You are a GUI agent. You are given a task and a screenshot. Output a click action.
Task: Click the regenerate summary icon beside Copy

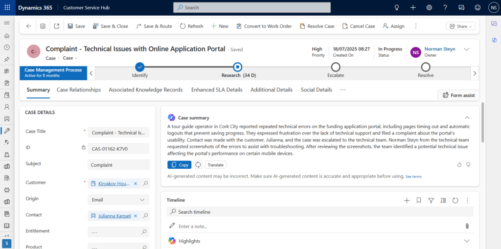tap(198, 165)
